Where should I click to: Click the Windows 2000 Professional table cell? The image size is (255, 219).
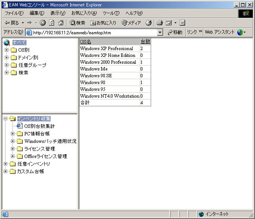click(x=110, y=62)
